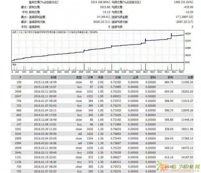Click the balance value 11050.34

[x=186, y=82]
